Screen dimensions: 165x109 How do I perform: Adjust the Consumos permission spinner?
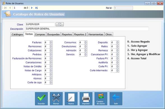point(83,42)
